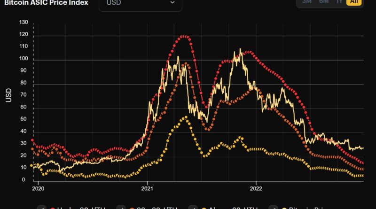Select the highlighted All range button
This screenshot has width=376, height=209.
coord(353,2)
